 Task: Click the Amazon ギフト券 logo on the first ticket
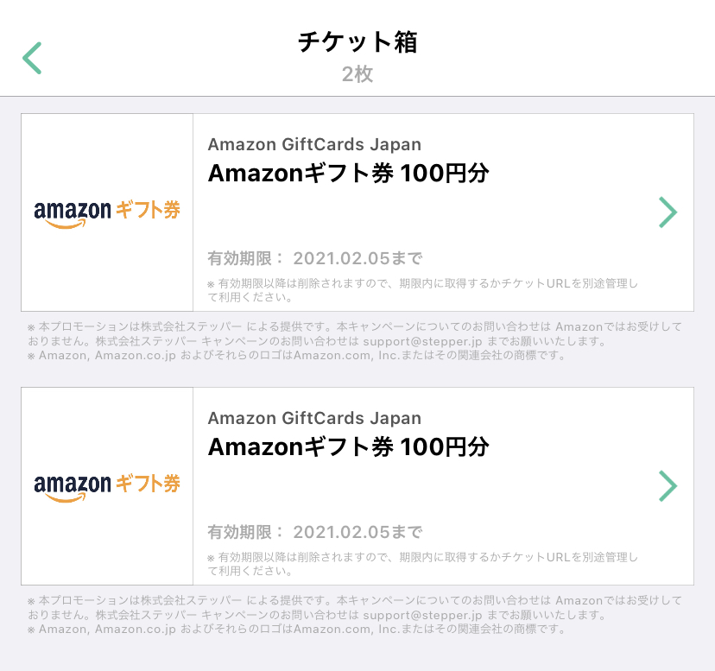click(x=107, y=212)
